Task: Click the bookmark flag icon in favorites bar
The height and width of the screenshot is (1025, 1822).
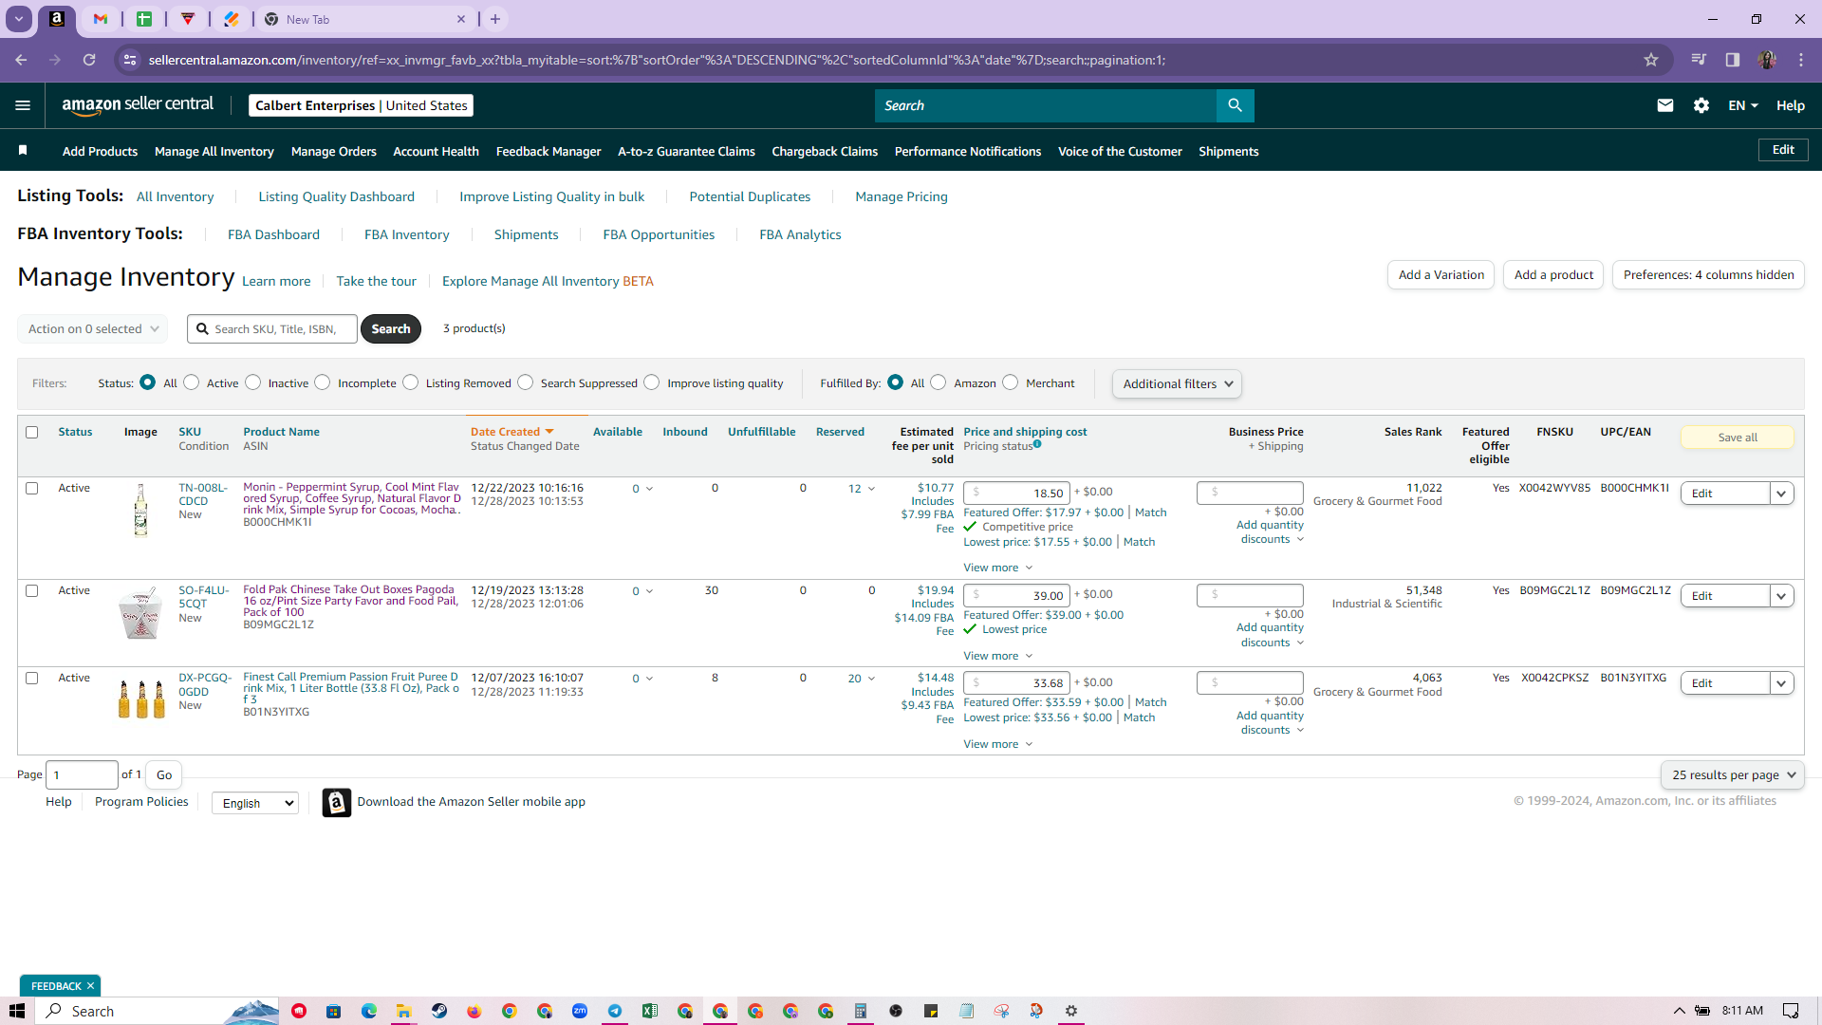Action: [23, 150]
